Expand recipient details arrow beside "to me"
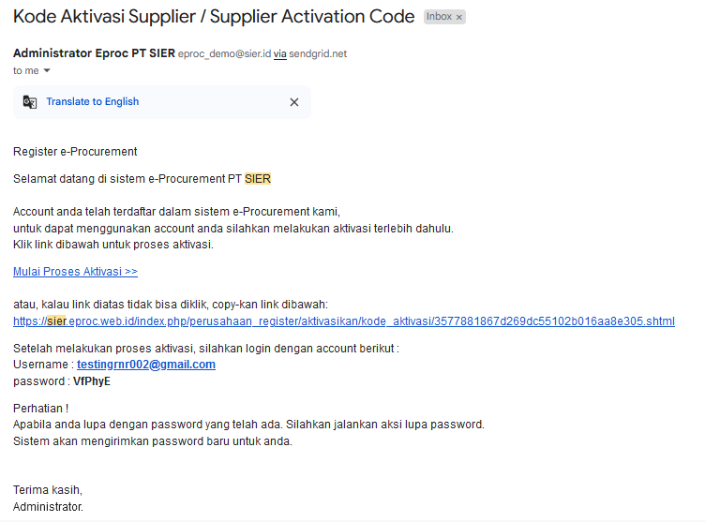The image size is (705, 522). (x=47, y=71)
